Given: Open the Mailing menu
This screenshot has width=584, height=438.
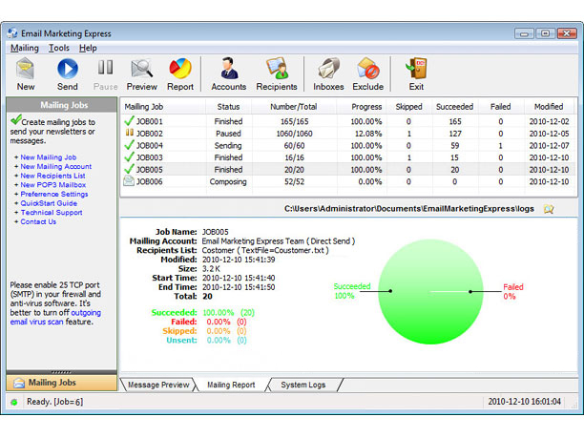Looking at the screenshot, I should pos(25,48).
